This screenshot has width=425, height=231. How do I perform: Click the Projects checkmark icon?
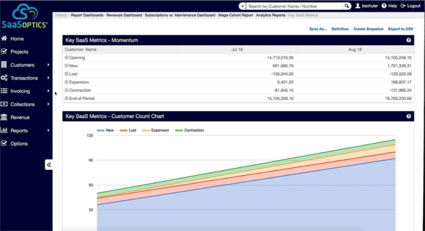[4, 51]
